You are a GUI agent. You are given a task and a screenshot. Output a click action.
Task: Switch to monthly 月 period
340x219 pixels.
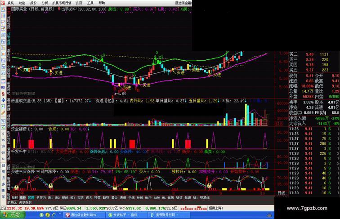tap(3, 178)
